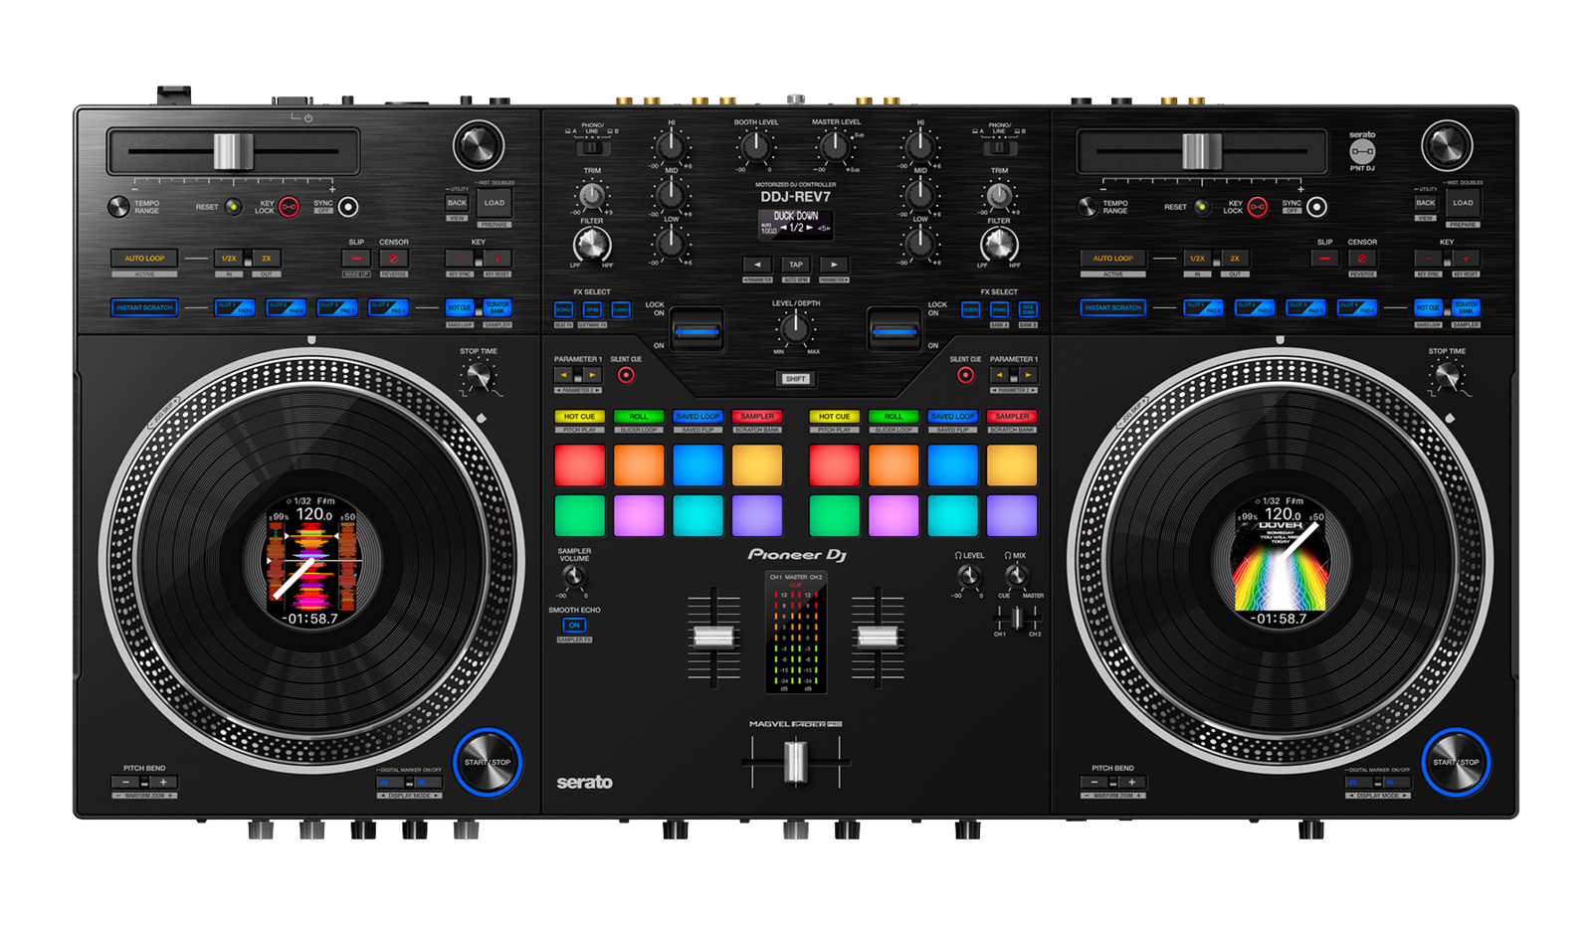Activate the left Silent Cue button
The width and height of the screenshot is (1592, 927).
pos(626,375)
